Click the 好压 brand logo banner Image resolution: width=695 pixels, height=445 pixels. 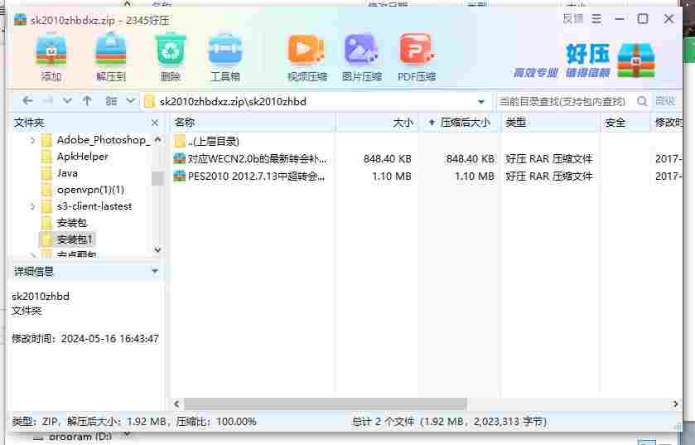tap(584, 60)
